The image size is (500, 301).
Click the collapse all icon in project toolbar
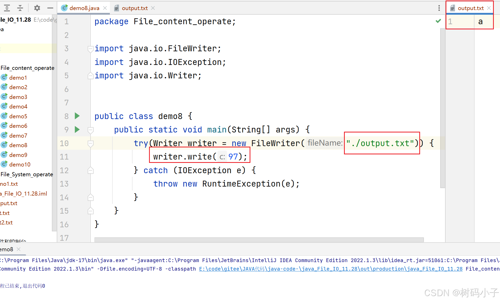pos(20,8)
